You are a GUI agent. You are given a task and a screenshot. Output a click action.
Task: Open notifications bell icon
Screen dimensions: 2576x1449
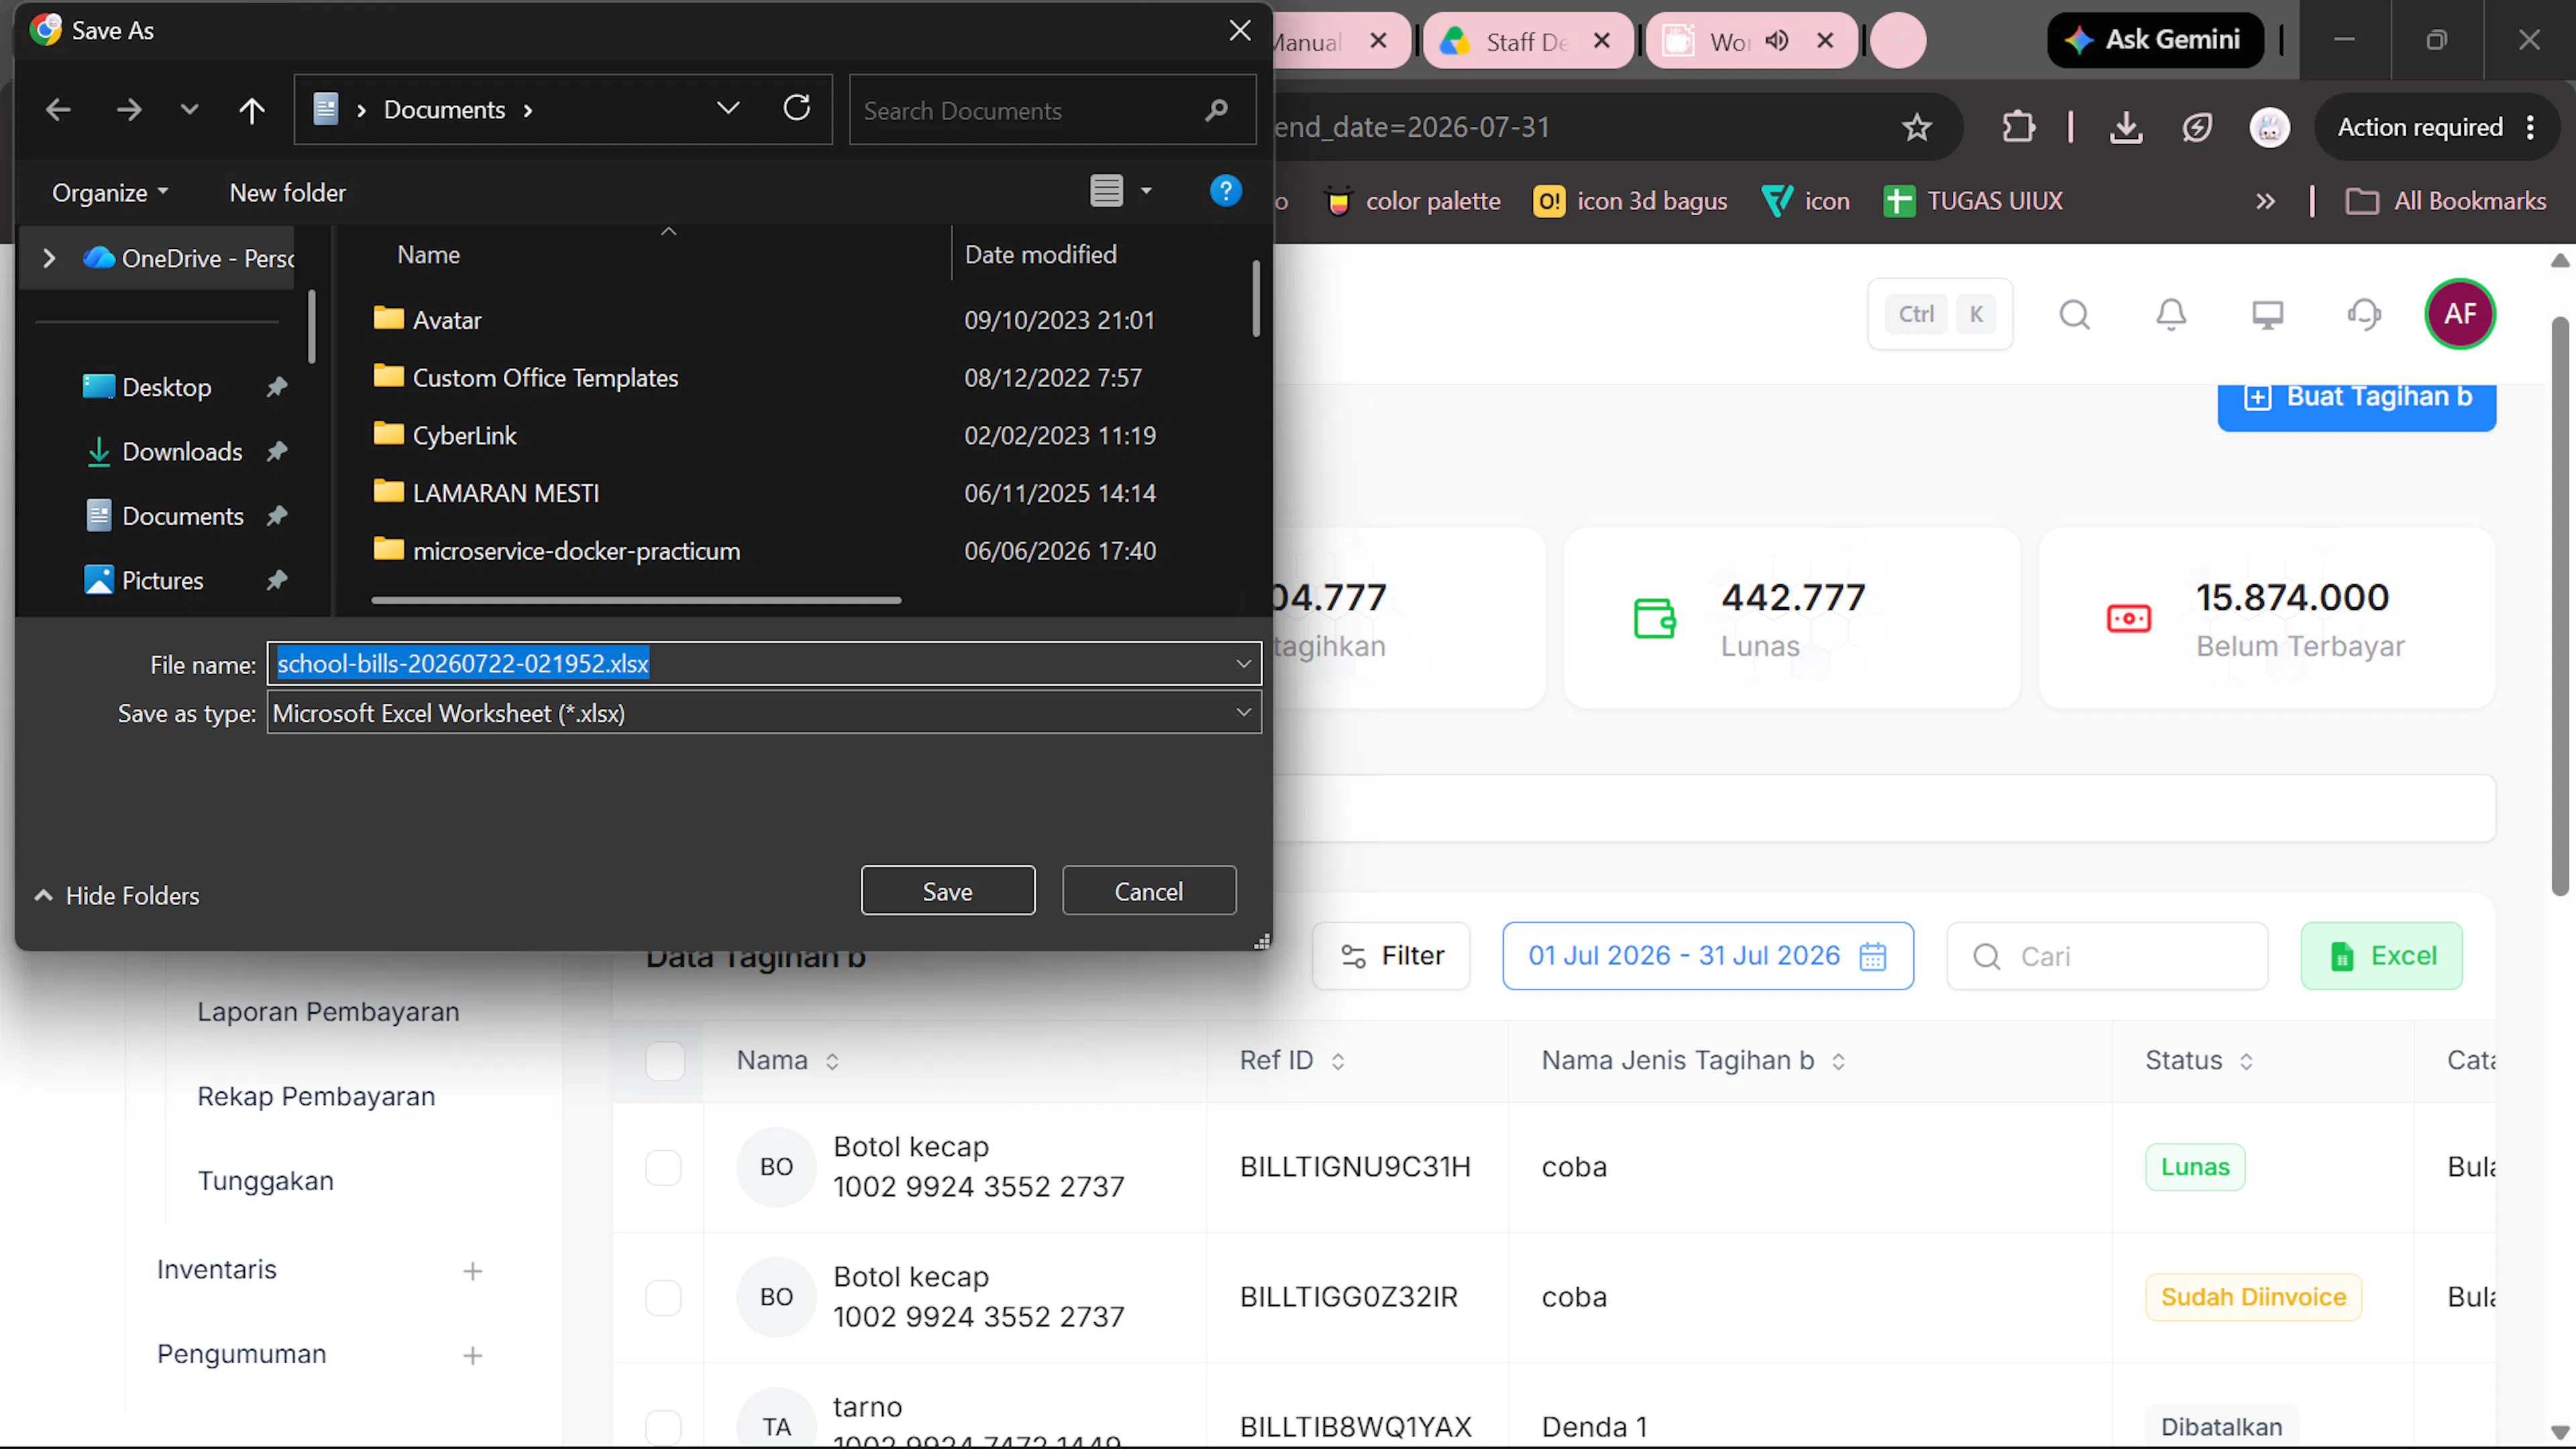point(2171,314)
